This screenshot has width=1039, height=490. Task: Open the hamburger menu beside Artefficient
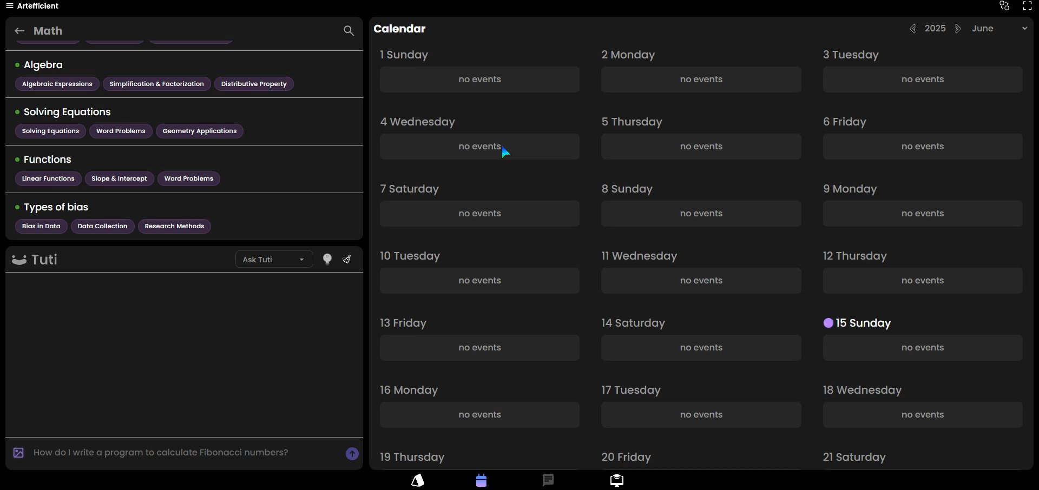(9, 6)
